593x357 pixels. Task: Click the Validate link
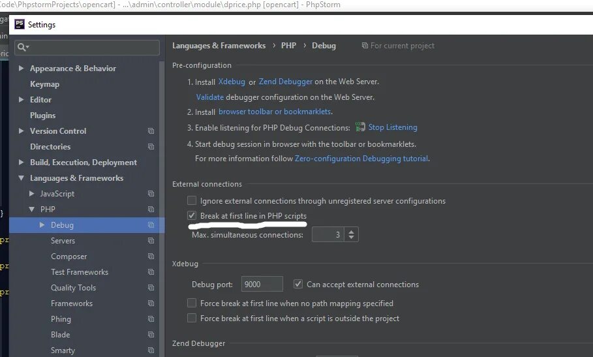coord(210,97)
